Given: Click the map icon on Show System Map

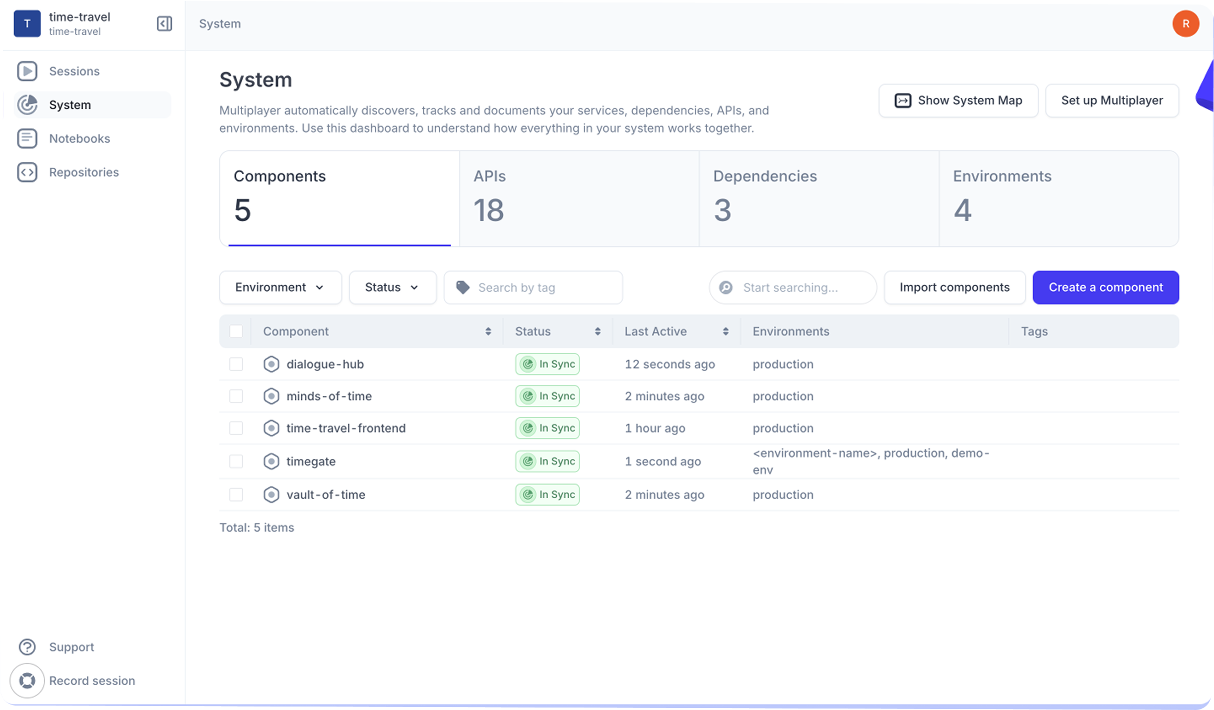Looking at the screenshot, I should coord(902,101).
